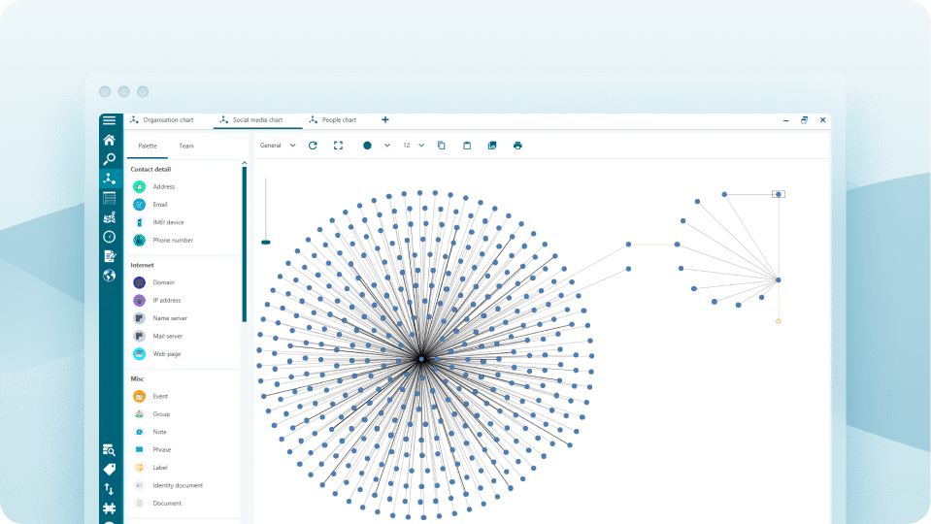The width and height of the screenshot is (931, 524).
Task: Open the hamburger menu in sidebar
Action: pyautogui.click(x=110, y=120)
